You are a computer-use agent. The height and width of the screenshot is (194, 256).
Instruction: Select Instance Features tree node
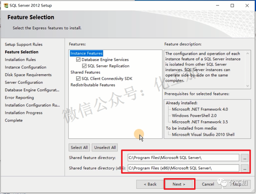(87, 53)
